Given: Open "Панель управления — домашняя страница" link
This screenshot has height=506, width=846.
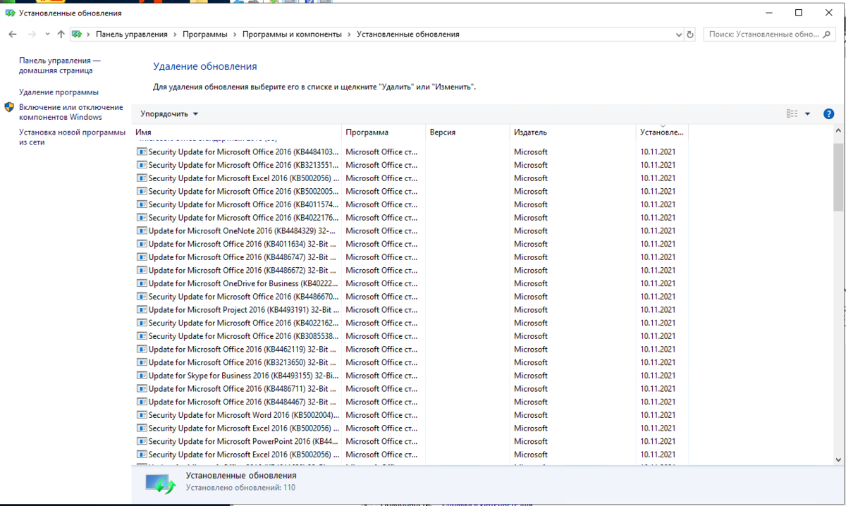Looking at the screenshot, I should click(59, 66).
